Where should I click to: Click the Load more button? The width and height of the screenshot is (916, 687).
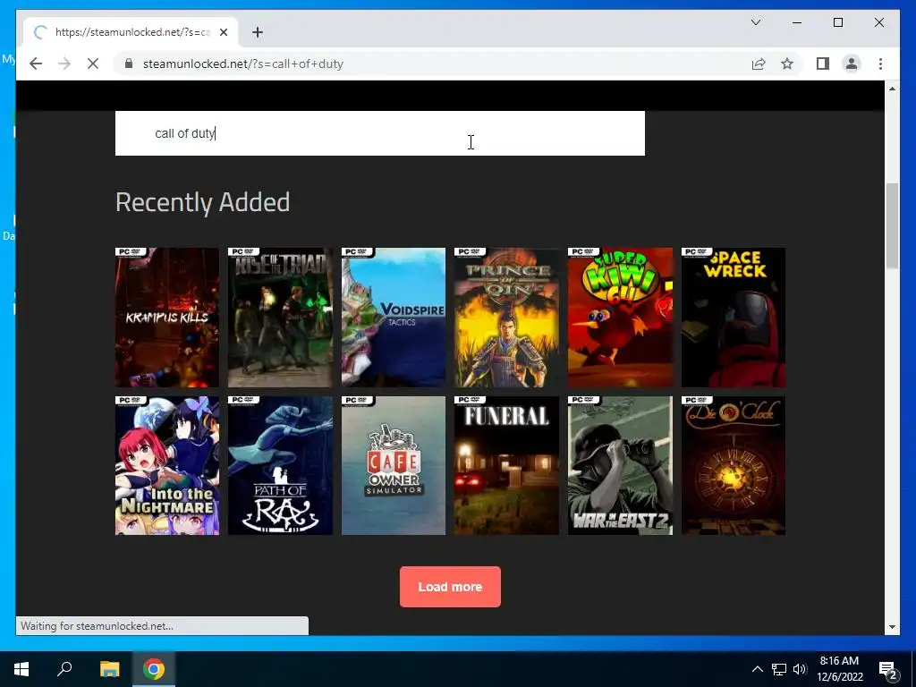pyautogui.click(x=450, y=587)
